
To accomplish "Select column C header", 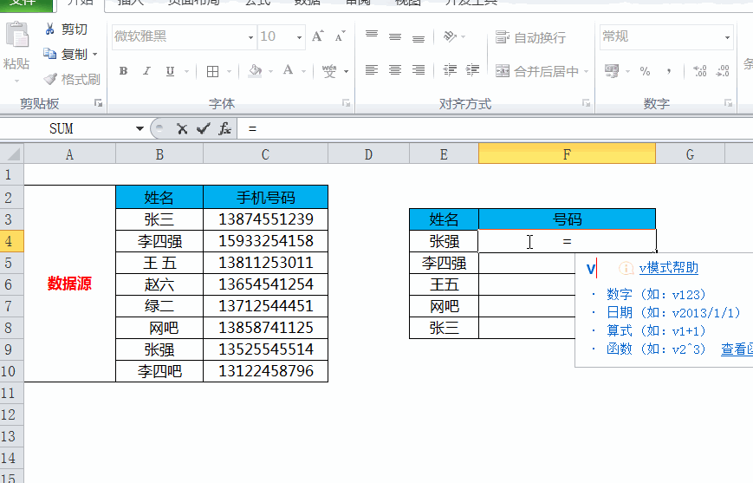I will click(x=265, y=154).
